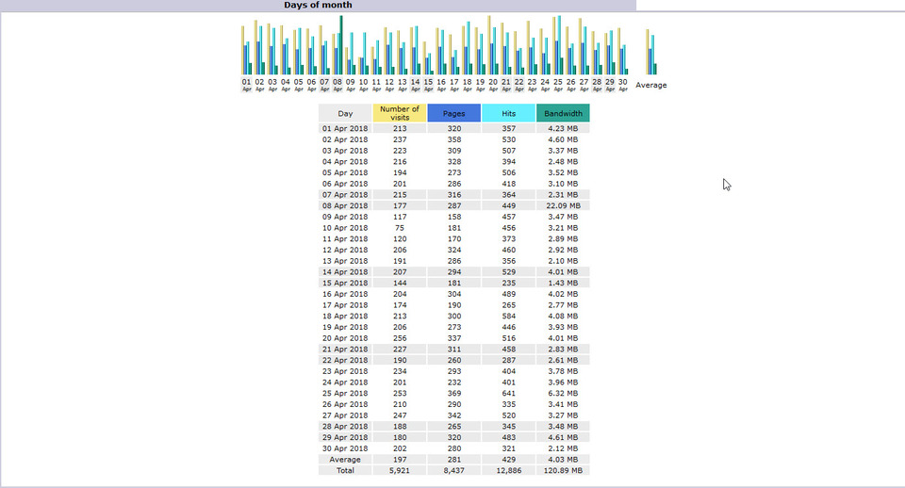The width and height of the screenshot is (905, 488).
Task: Select the "08 Apr 2018" row date
Action: [x=345, y=205]
